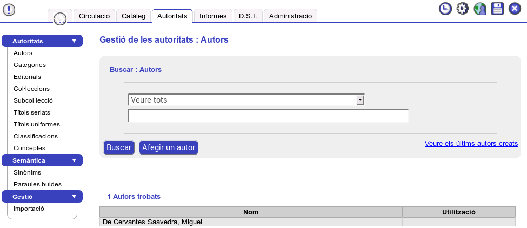Screen dimensions: 527x228
Task: Open the Administració tab
Action: coord(290,16)
